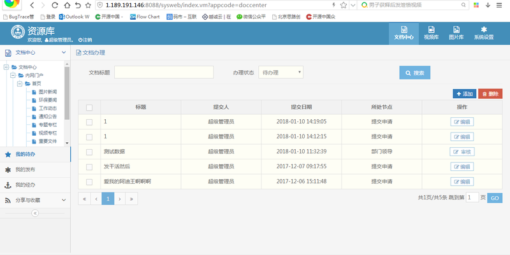Screen dimensions: 510x255
Task: Collapse the 首页 tree node
Action: click(x=20, y=84)
